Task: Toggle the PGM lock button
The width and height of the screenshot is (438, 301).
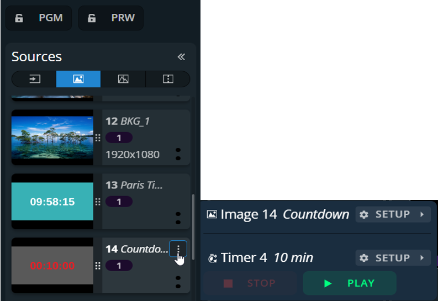Action: click(x=39, y=18)
